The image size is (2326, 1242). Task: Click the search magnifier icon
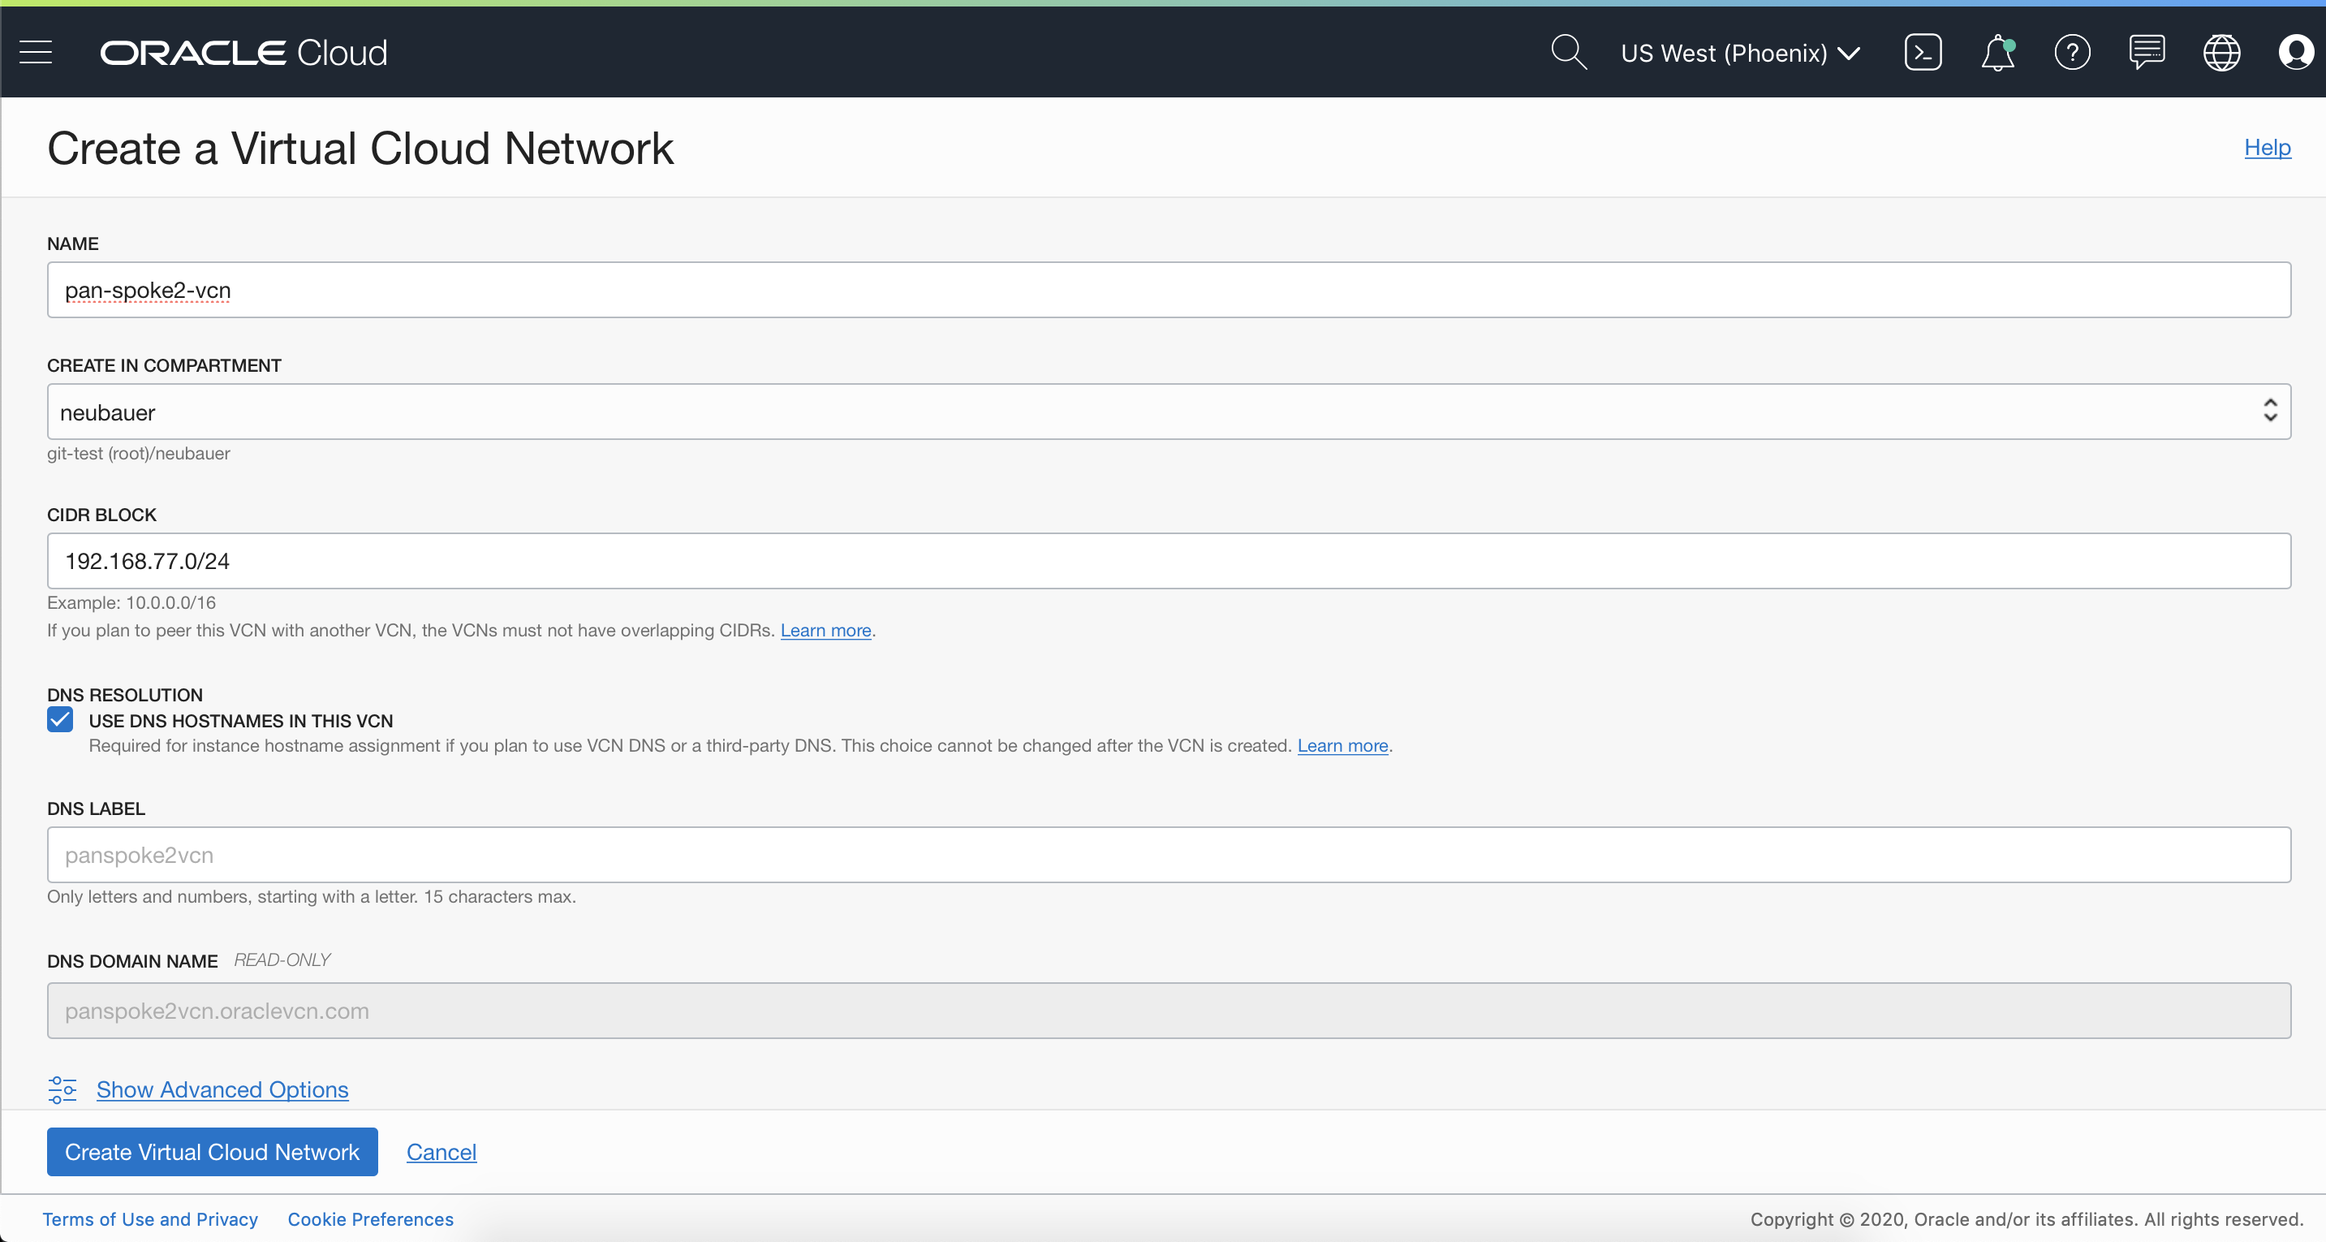click(x=1569, y=53)
